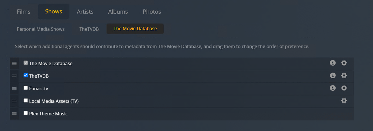Enable Local Media Assets (TV) checkbox

(x=26, y=101)
